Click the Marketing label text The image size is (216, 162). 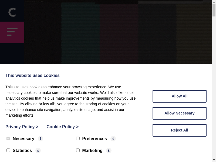[92, 151]
